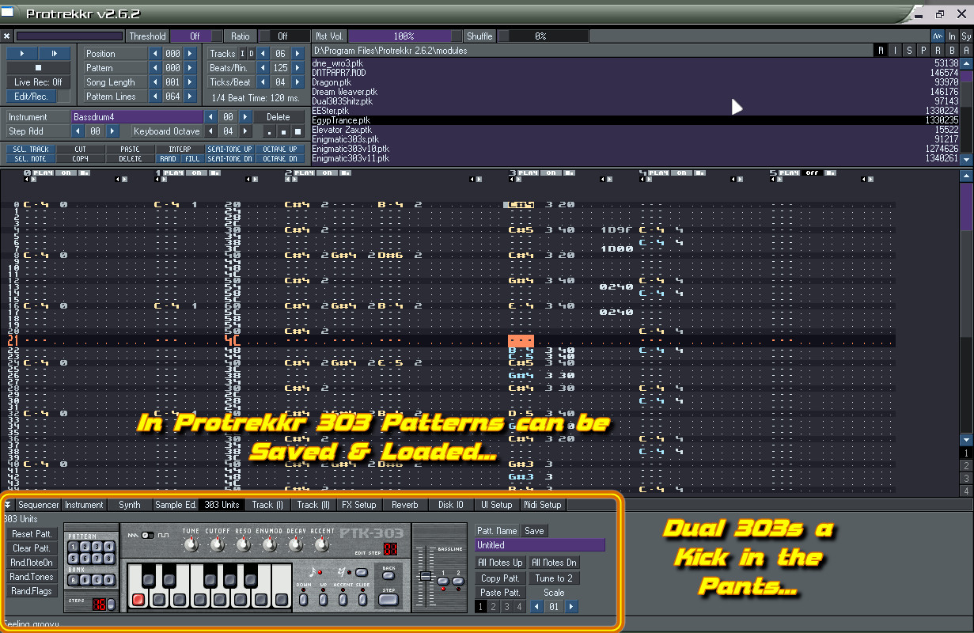The image size is (974, 633).
Task: Toggle the 303 saw/square waveform switch
Action: coord(148,536)
